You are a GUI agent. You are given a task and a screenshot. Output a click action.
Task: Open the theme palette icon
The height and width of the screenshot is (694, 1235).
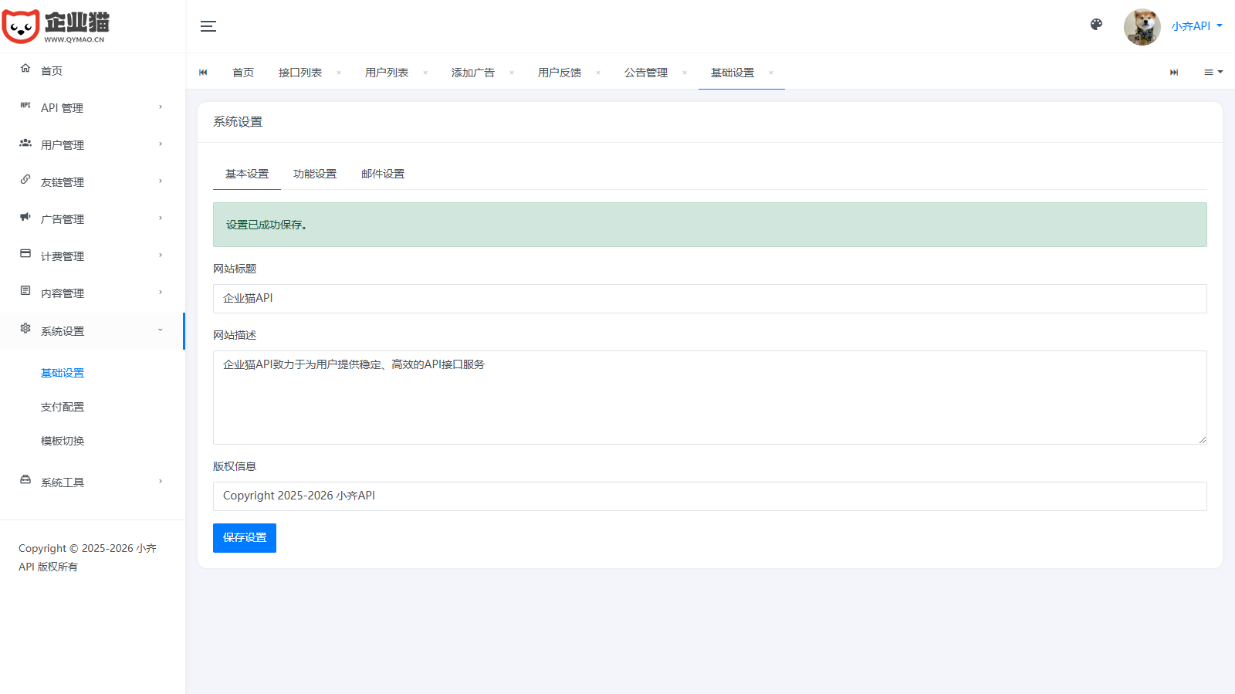(x=1096, y=25)
